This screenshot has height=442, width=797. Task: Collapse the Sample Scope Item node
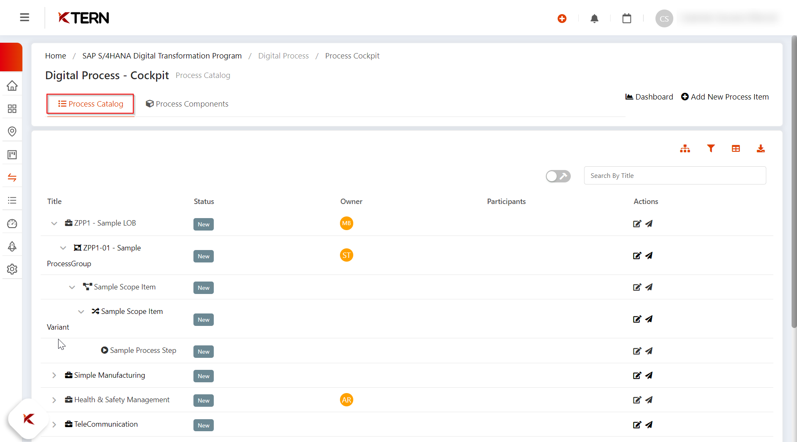click(x=72, y=287)
